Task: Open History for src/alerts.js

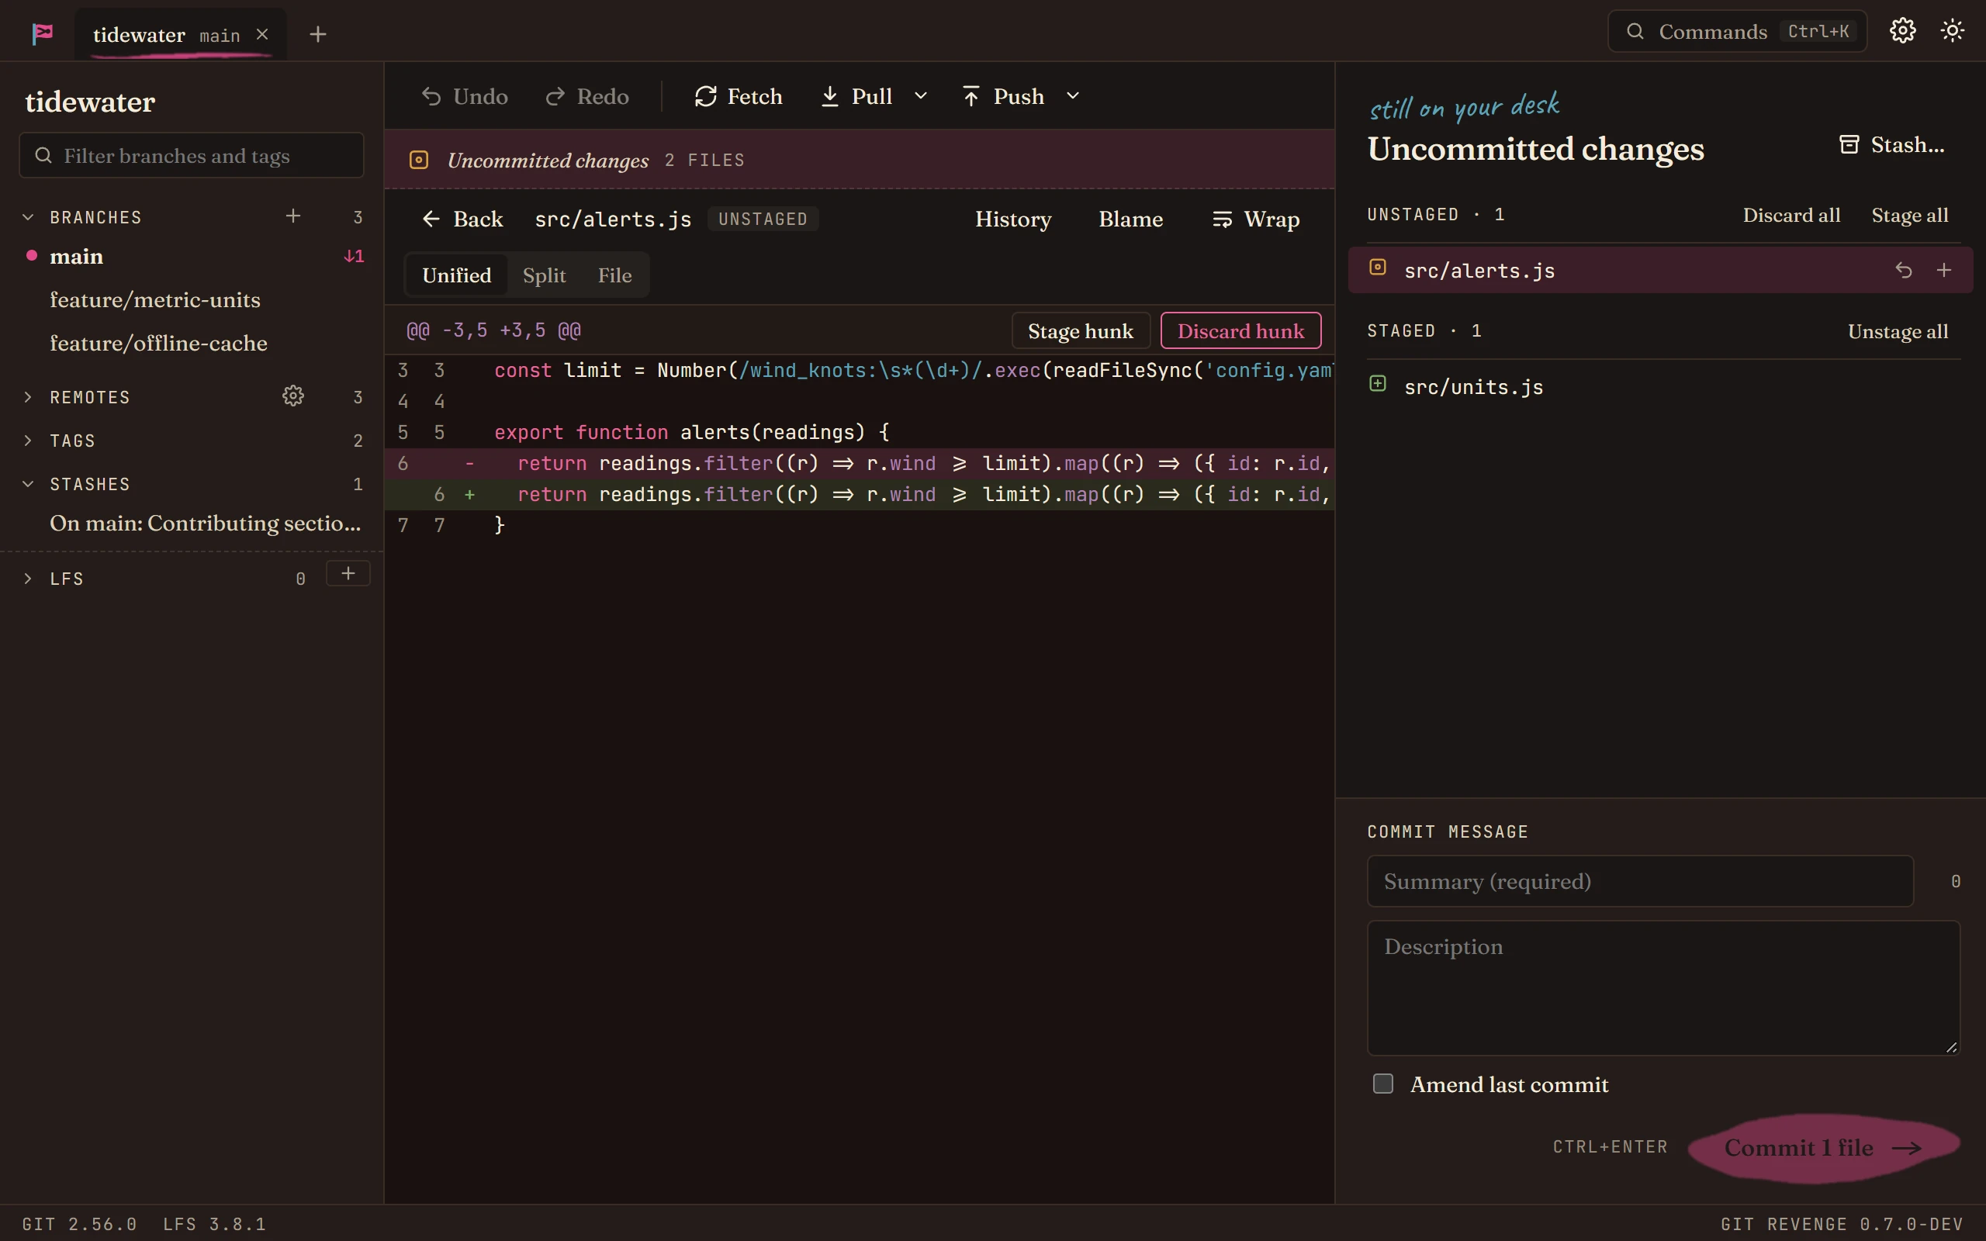Action: tap(1012, 220)
